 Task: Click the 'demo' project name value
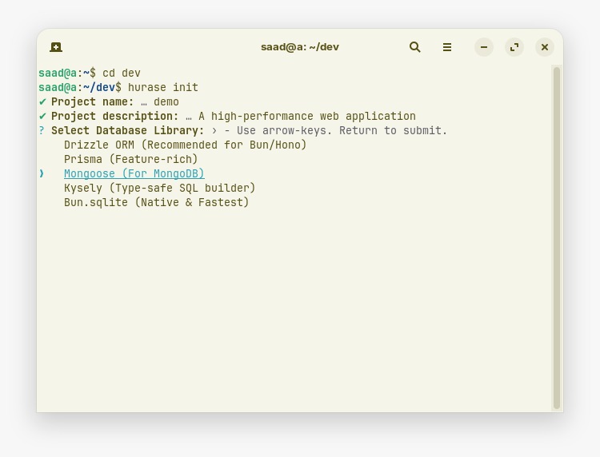[x=166, y=102]
